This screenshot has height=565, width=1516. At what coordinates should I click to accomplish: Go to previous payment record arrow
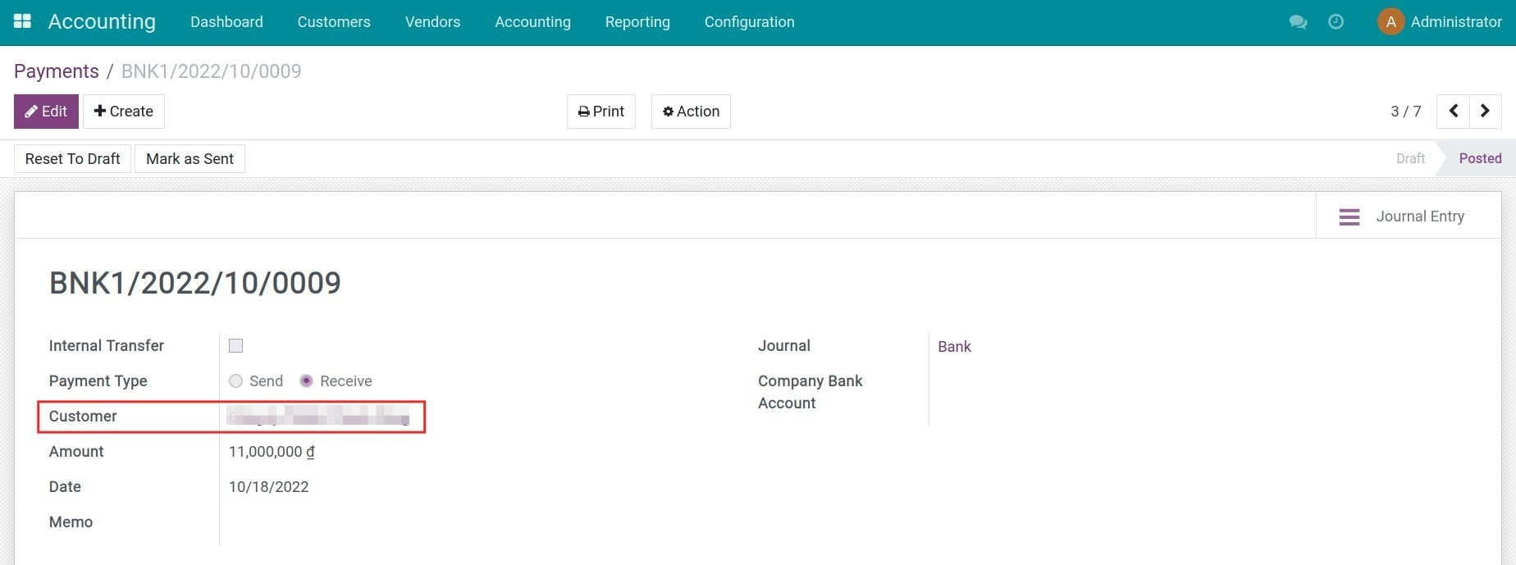1453,112
